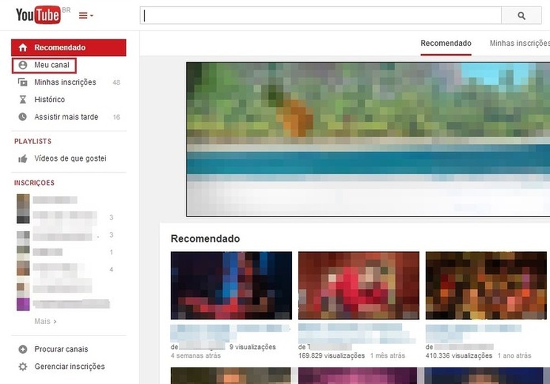Select the Recomendado home icon
550x384 pixels.
(23, 48)
